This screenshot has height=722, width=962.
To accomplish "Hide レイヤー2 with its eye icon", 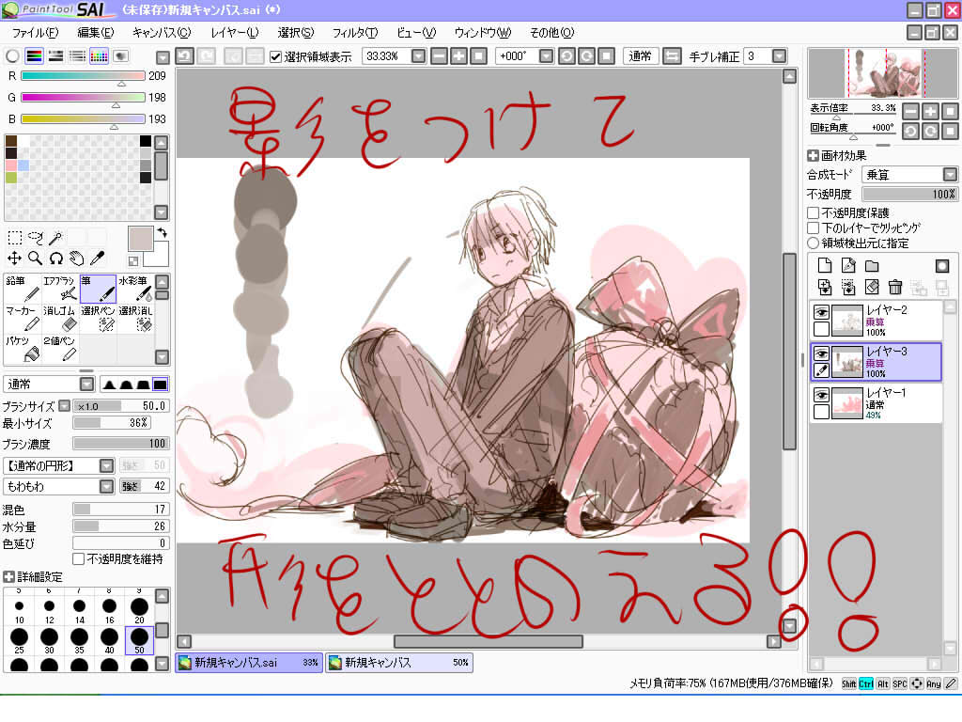I will (x=821, y=312).
